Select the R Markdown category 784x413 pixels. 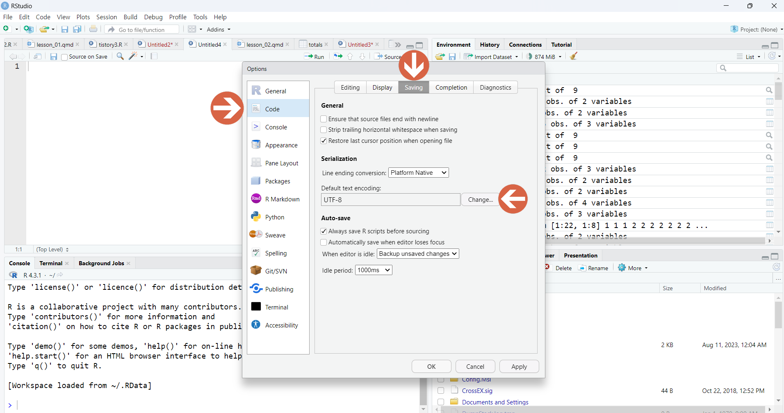(x=278, y=199)
